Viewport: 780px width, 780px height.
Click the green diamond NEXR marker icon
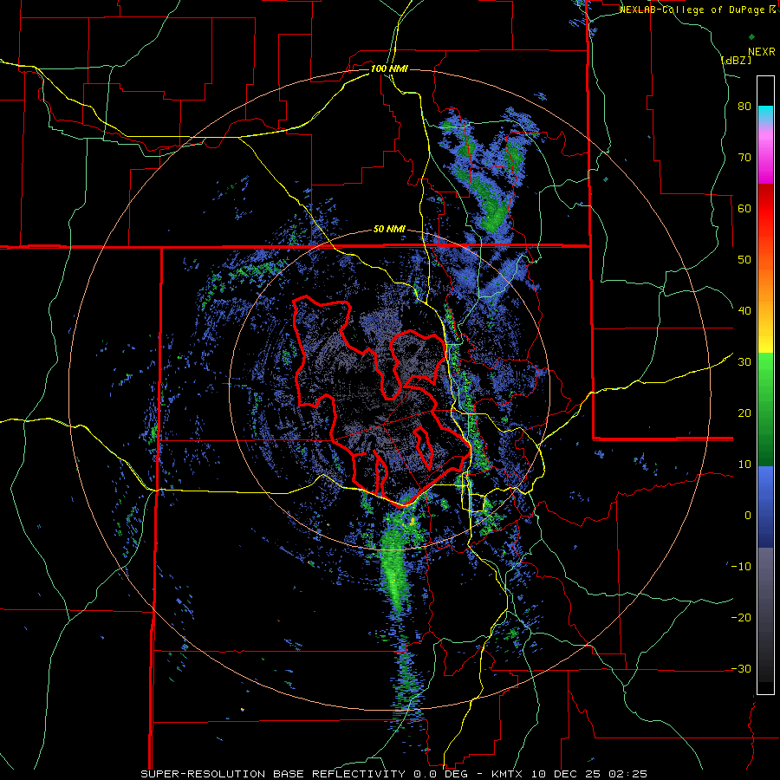tap(751, 36)
